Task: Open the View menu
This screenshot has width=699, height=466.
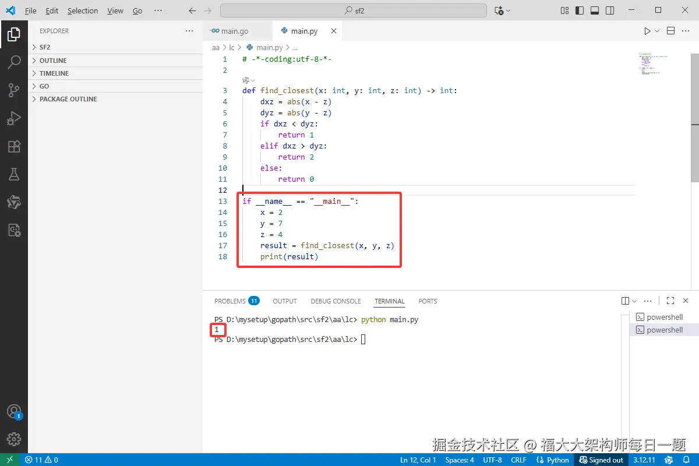Action: coord(115,10)
